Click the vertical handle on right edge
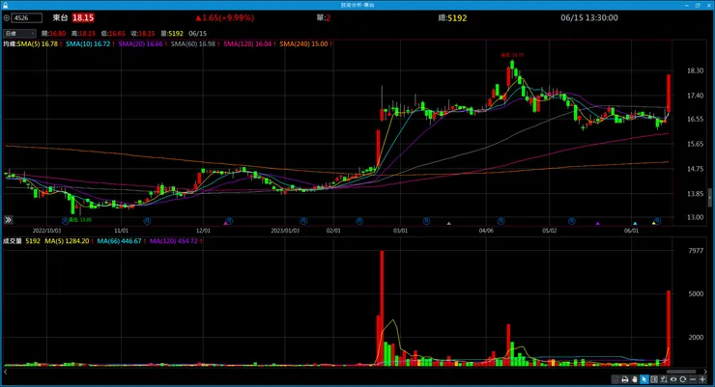Image resolution: width=715 pixels, height=387 pixels. point(709,197)
